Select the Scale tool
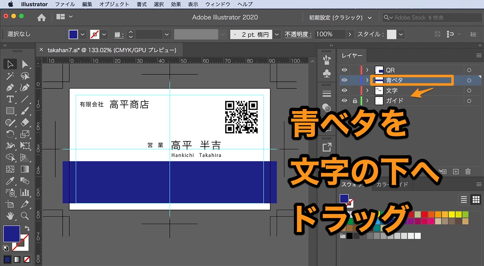Screen dimensions: 484x266 coord(25,134)
